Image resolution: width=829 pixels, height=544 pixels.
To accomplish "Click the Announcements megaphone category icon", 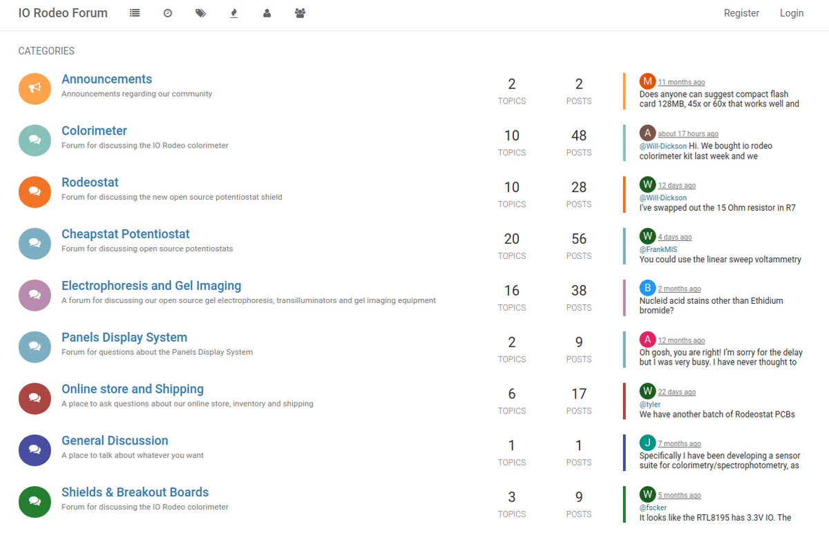I will [35, 88].
